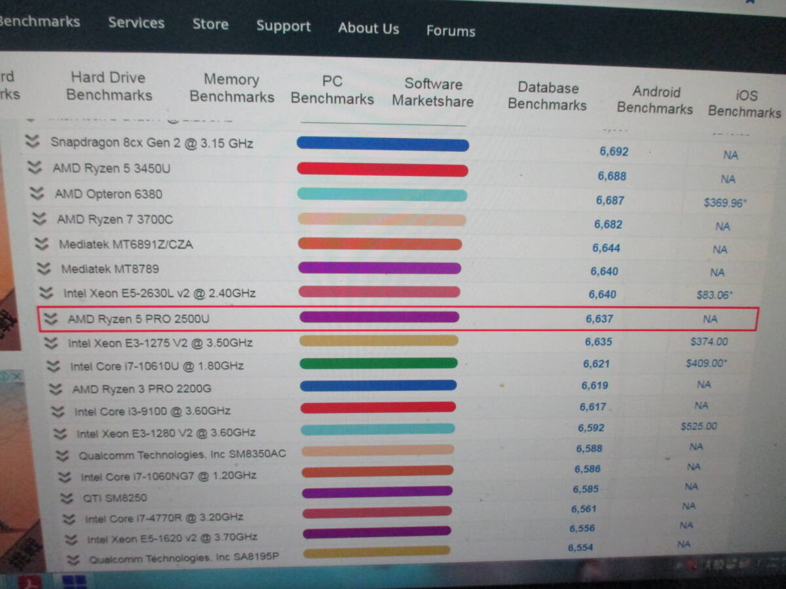Open Qualcomm Technologies SM8350AC link
Image resolution: width=786 pixels, height=589 pixels.
183,455
